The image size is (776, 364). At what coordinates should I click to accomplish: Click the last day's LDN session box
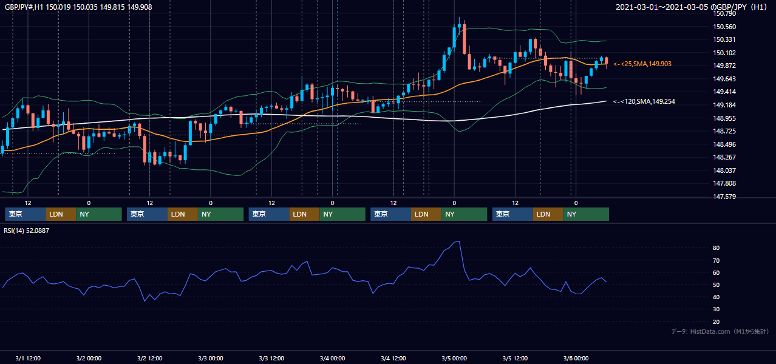(548, 214)
